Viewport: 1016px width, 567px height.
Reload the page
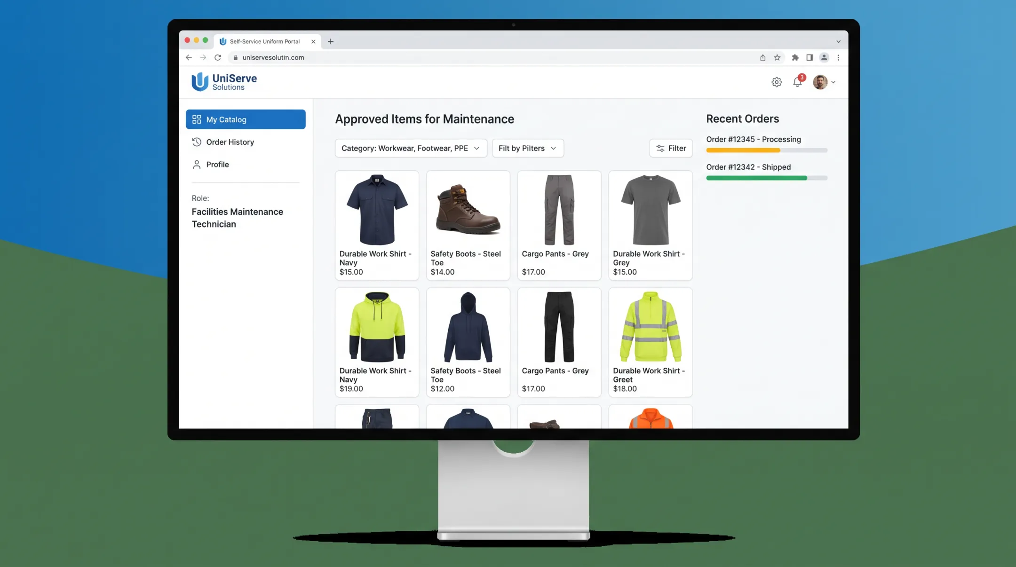point(218,57)
